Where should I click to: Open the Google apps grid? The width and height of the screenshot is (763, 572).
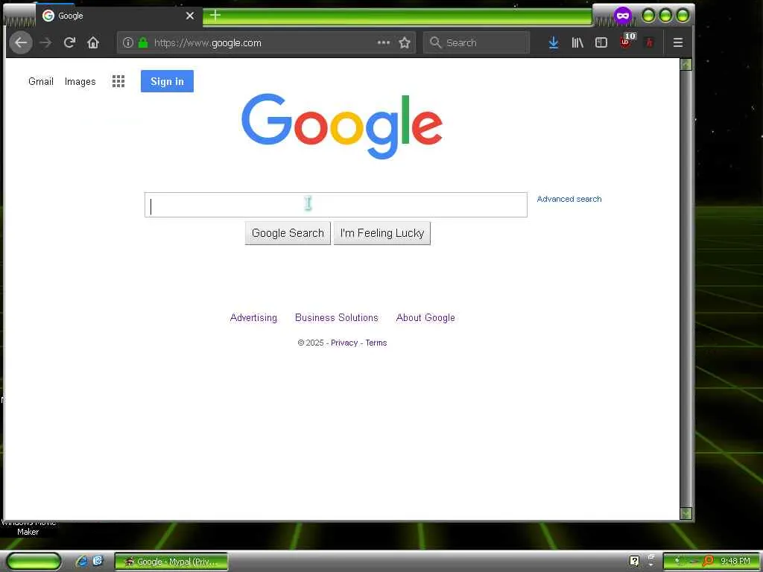coord(118,81)
